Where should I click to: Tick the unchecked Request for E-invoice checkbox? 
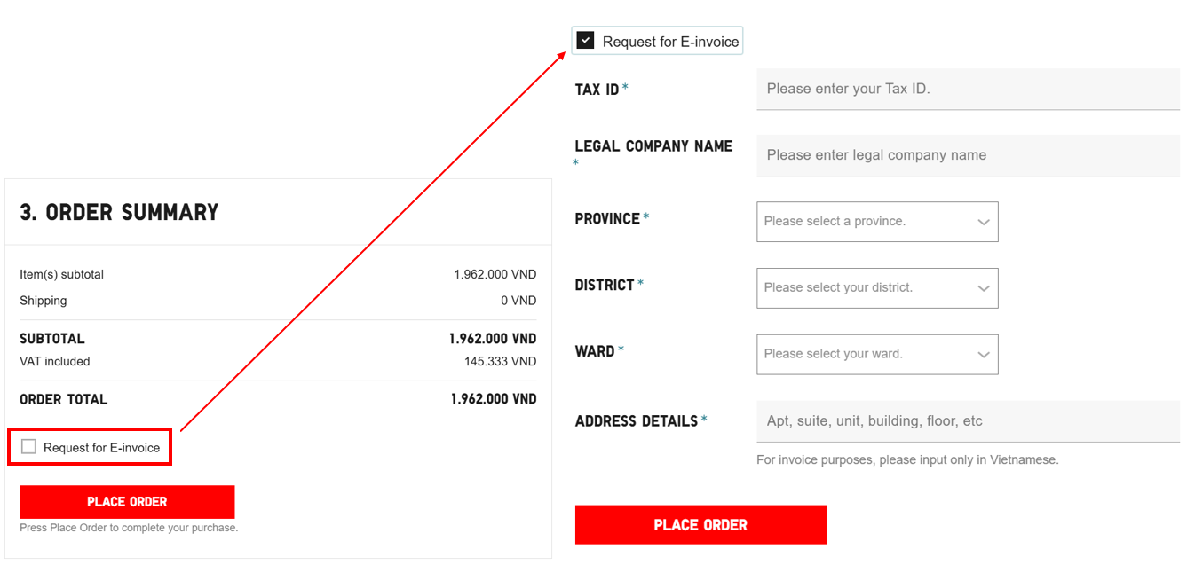pyautogui.click(x=29, y=447)
